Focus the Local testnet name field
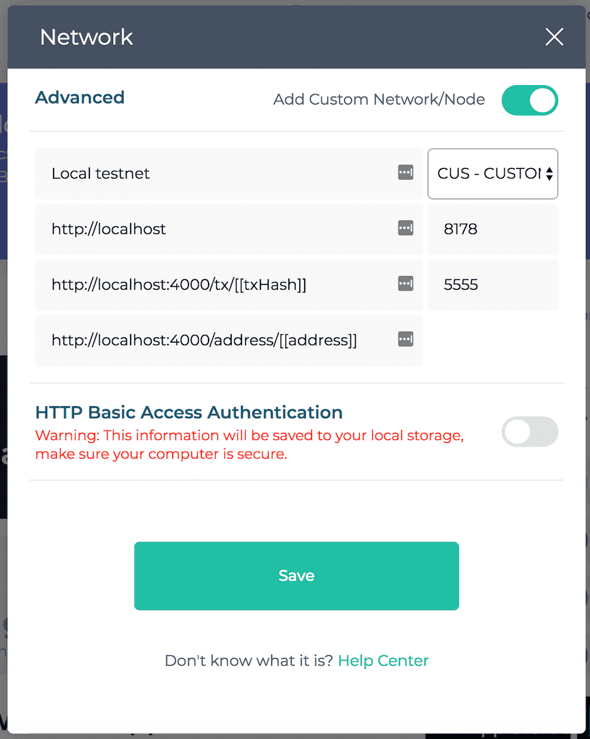 (x=213, y=174)
